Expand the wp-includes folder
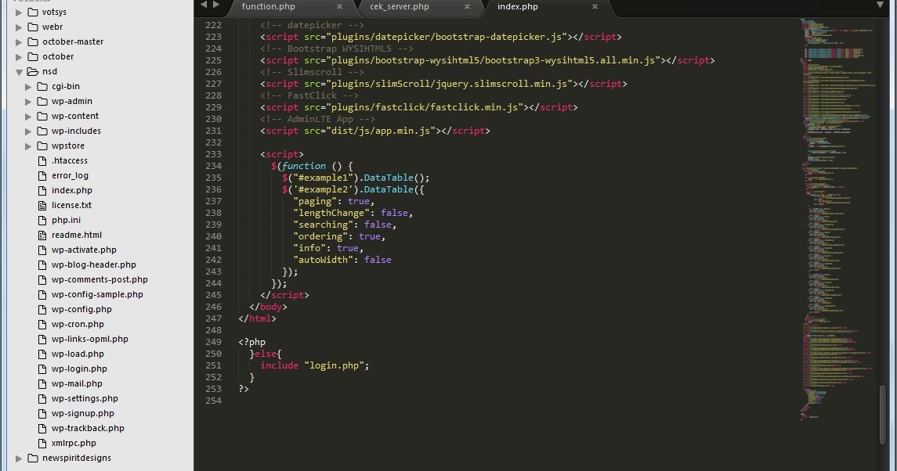 point(27,131)
